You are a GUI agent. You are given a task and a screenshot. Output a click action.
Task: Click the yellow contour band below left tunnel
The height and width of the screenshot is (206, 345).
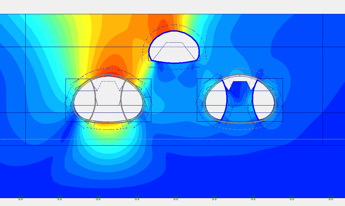click(108, 127)
